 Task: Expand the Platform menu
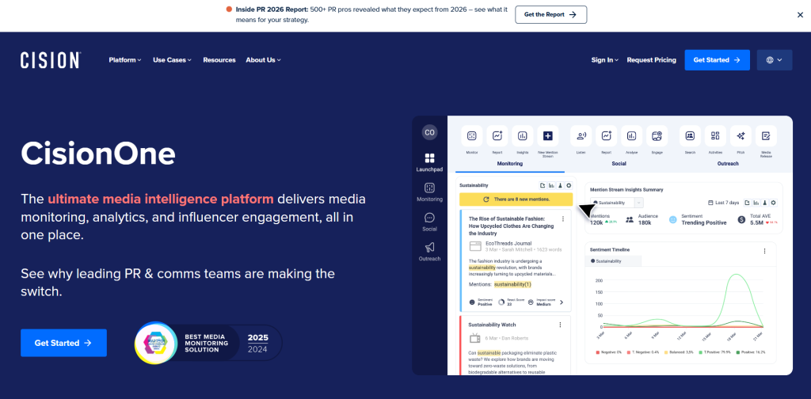124,60
